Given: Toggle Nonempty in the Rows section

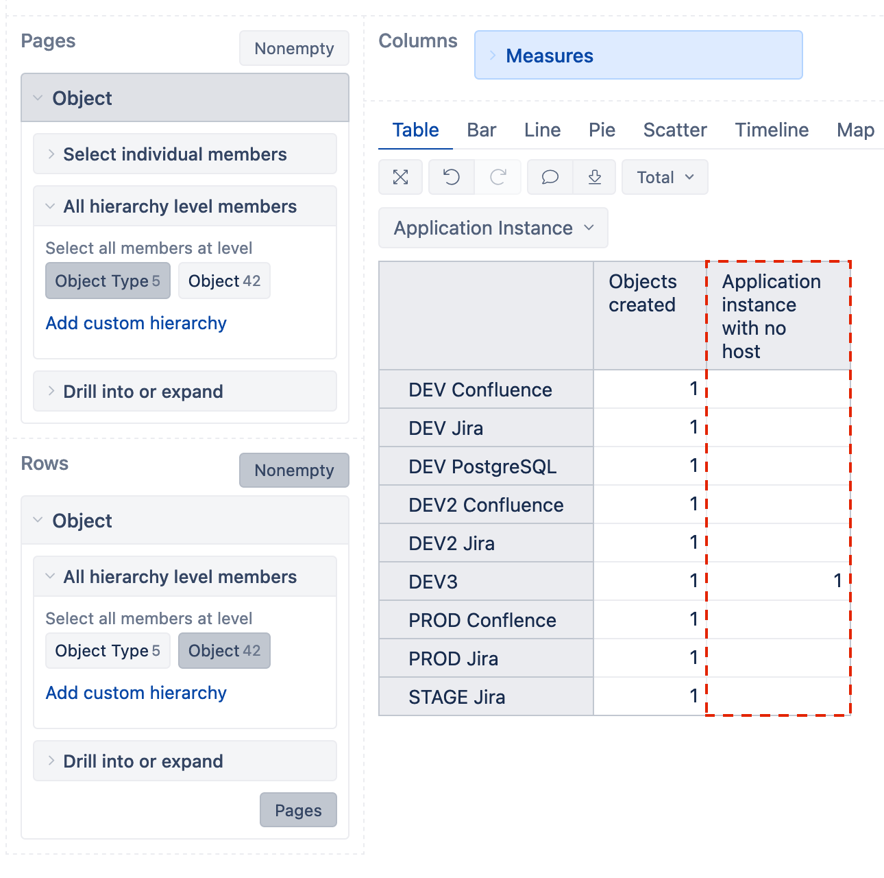Looking at the screenshot, I should 294,470.
